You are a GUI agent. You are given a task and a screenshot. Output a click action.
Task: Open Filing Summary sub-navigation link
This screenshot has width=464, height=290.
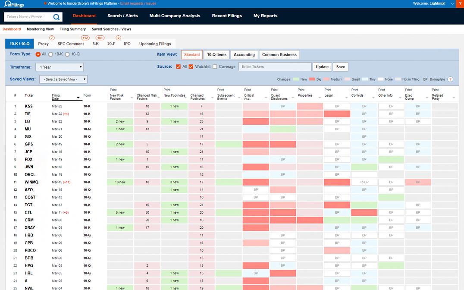[x=72, y=29]
